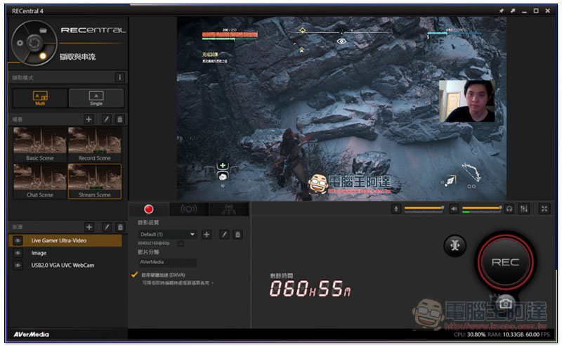Delete the selected source with trash icon
The image size is (562, 347).
pyautogui.click(x=120, y=227)
